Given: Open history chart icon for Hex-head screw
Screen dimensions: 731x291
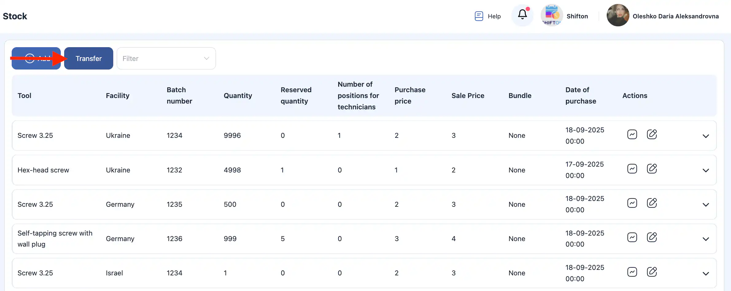Looking at the screenshot, I should pyautogui.click(x=632, y=169).
